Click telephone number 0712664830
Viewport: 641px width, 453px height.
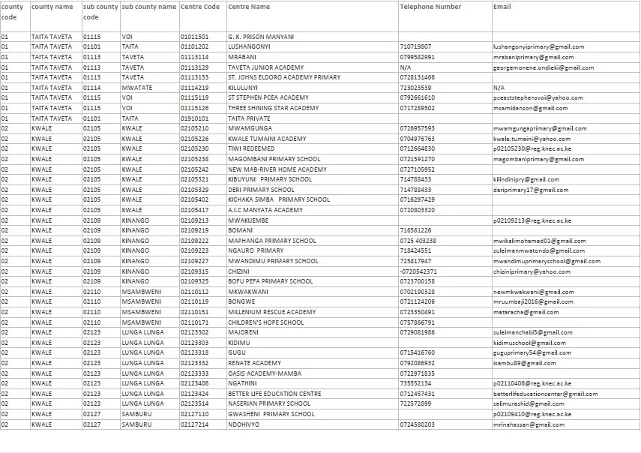click(x=417, y=148)
